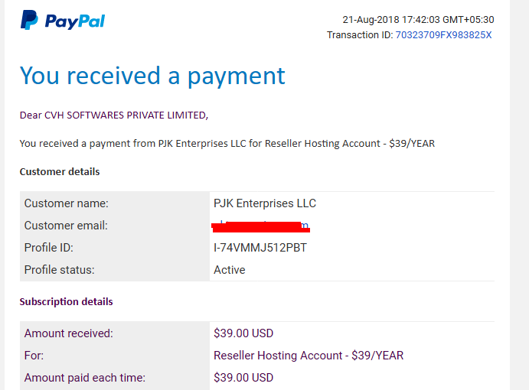The width and height of the screenshot is (529, 390).
Task: Click the Amount paid each time $39.00 value
Action: pyautogui.click(x=243, y=378)
